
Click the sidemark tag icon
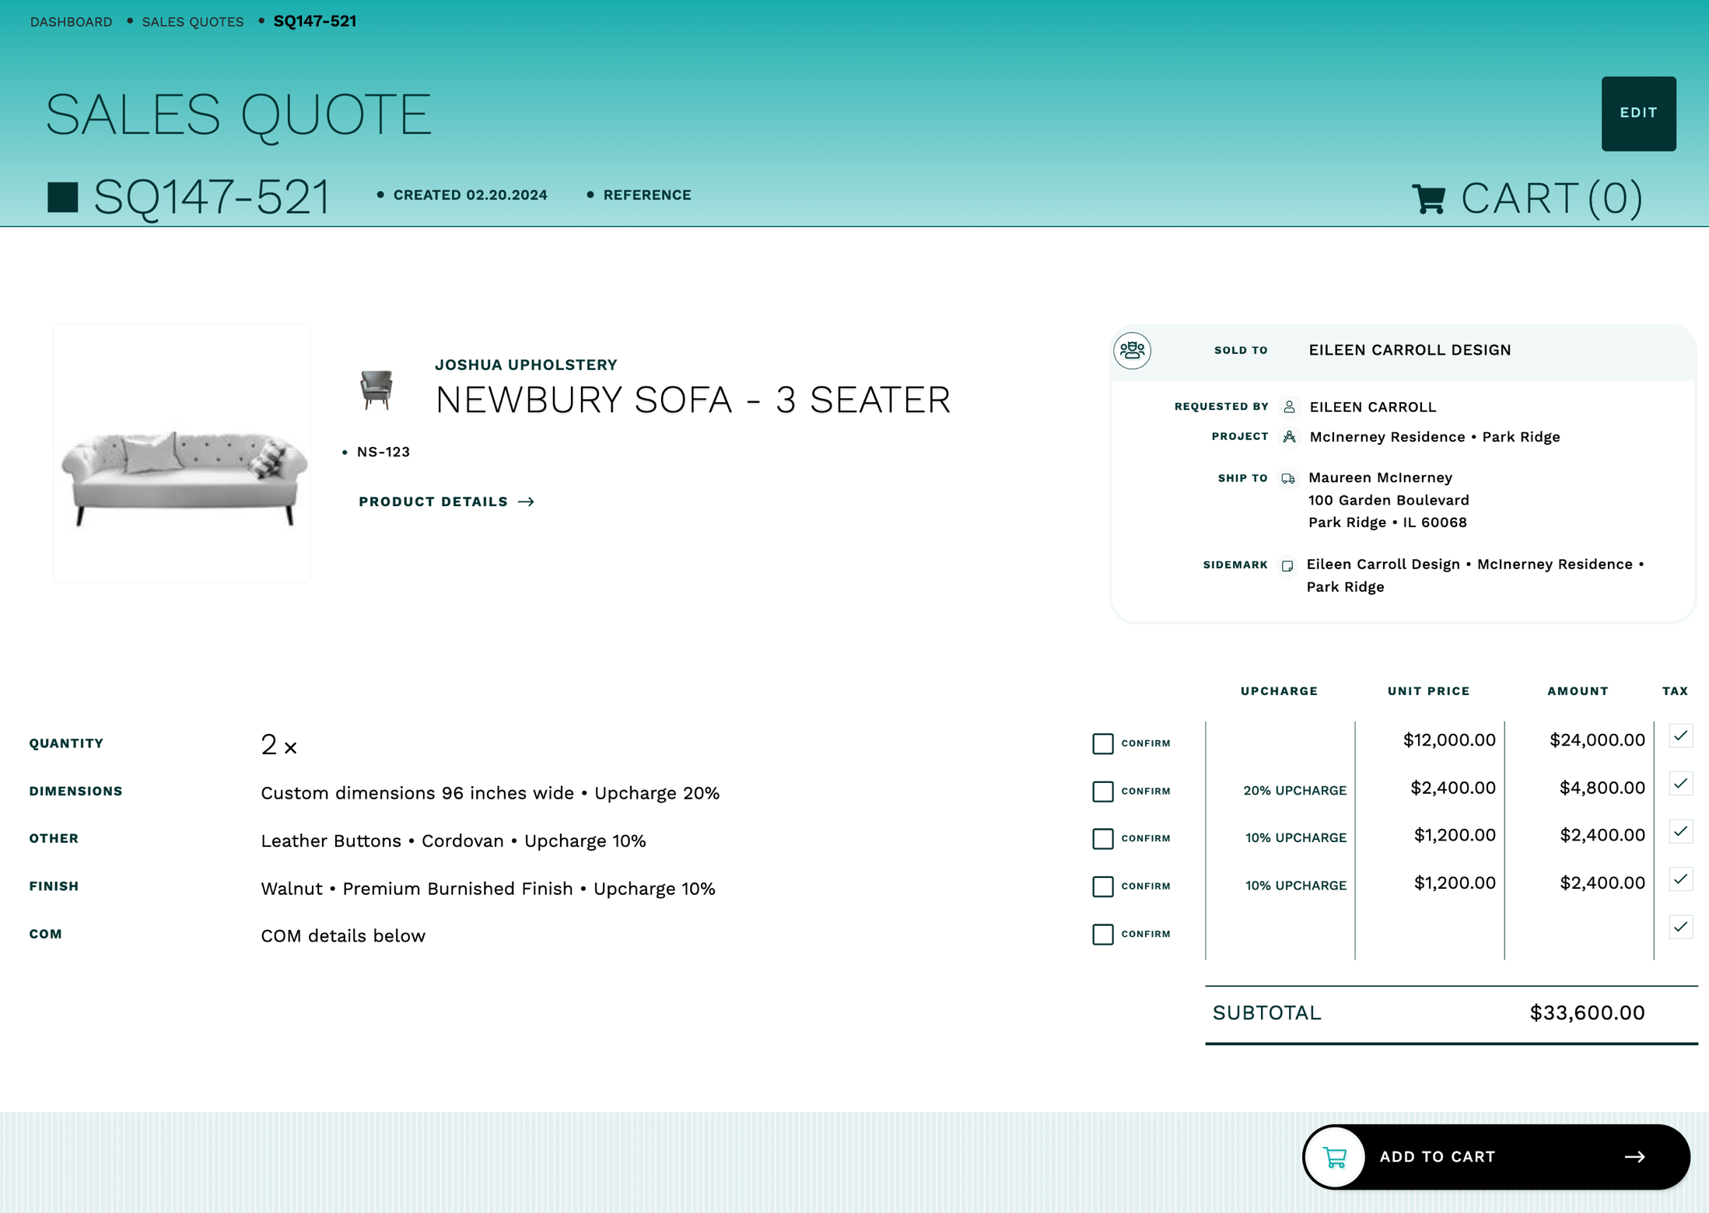point(1288,566)
